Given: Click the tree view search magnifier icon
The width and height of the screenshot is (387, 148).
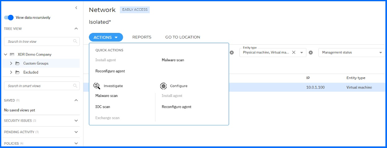Looking at the screenshot, I should pos(75,42).
